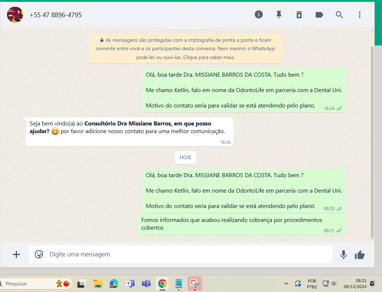Open Task View on the taskbar
Viewport: 382px width, 292px height.
81,284
